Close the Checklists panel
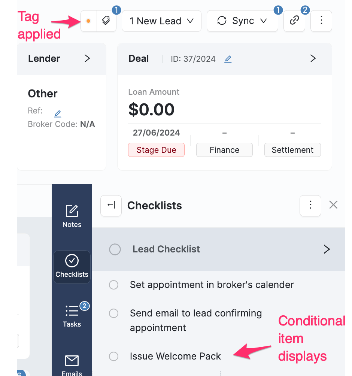 click(333, 205)
